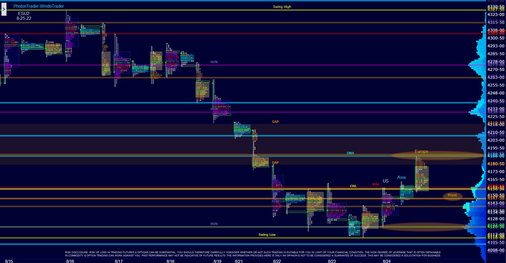506x263 pixels.
Task: Click the 8/17 date on time axis
Action: [119, 261]
